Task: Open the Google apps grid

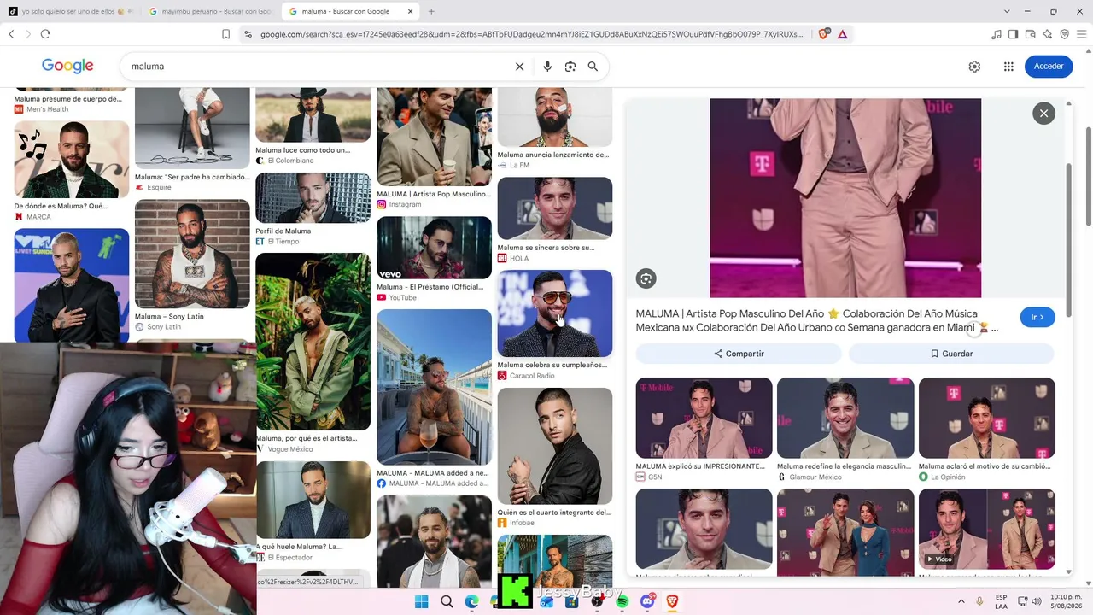Action: [1008, 67]
